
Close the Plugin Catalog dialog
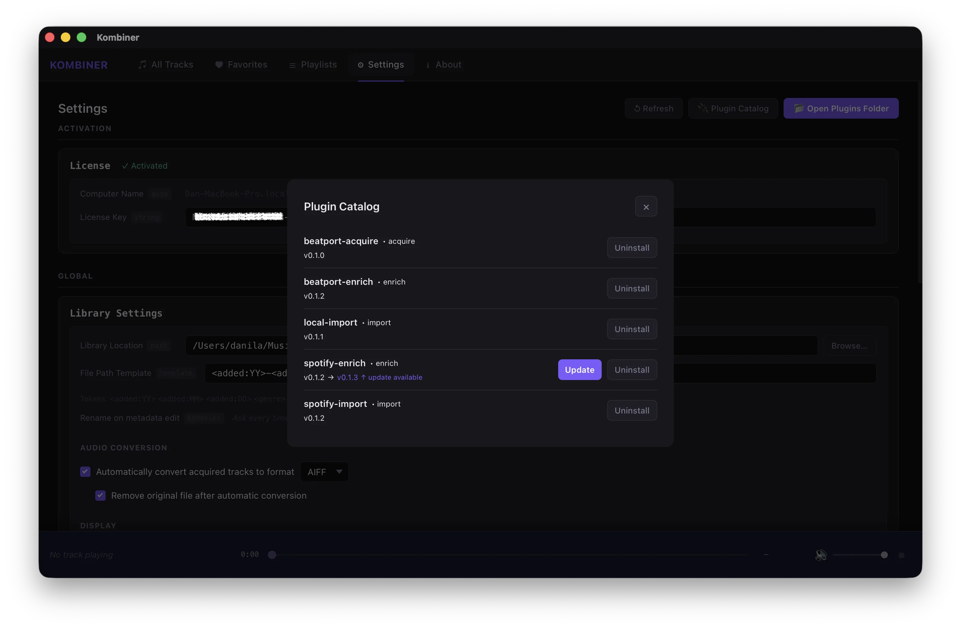645,207
